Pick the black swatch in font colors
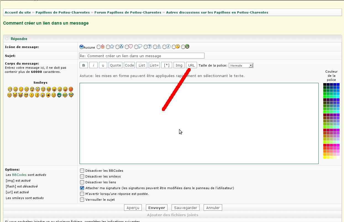The image size is (344, 222). [325, 84]
